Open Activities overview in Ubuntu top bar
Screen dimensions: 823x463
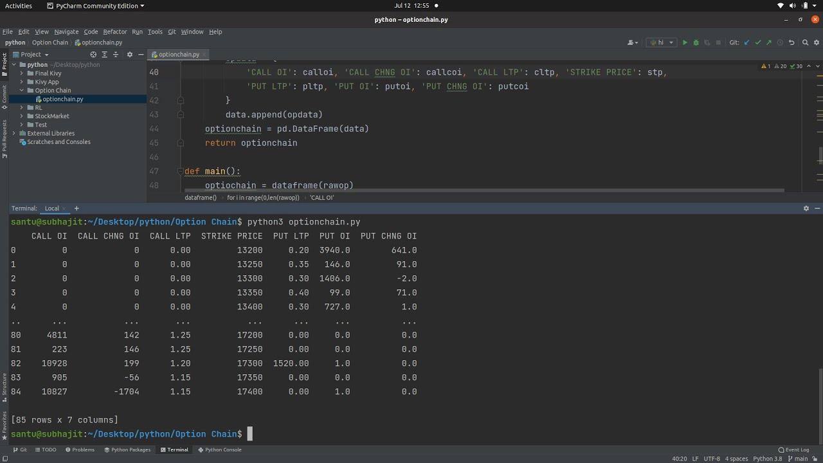[19, 6]
